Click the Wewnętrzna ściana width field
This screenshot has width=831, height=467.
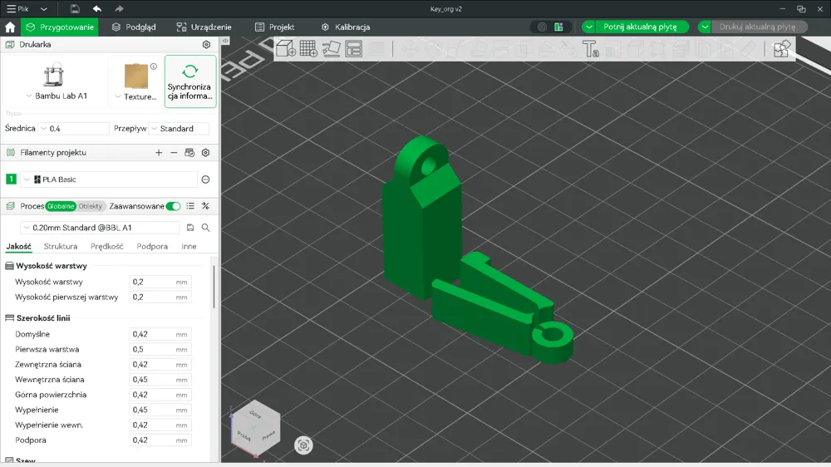point(160,380)
